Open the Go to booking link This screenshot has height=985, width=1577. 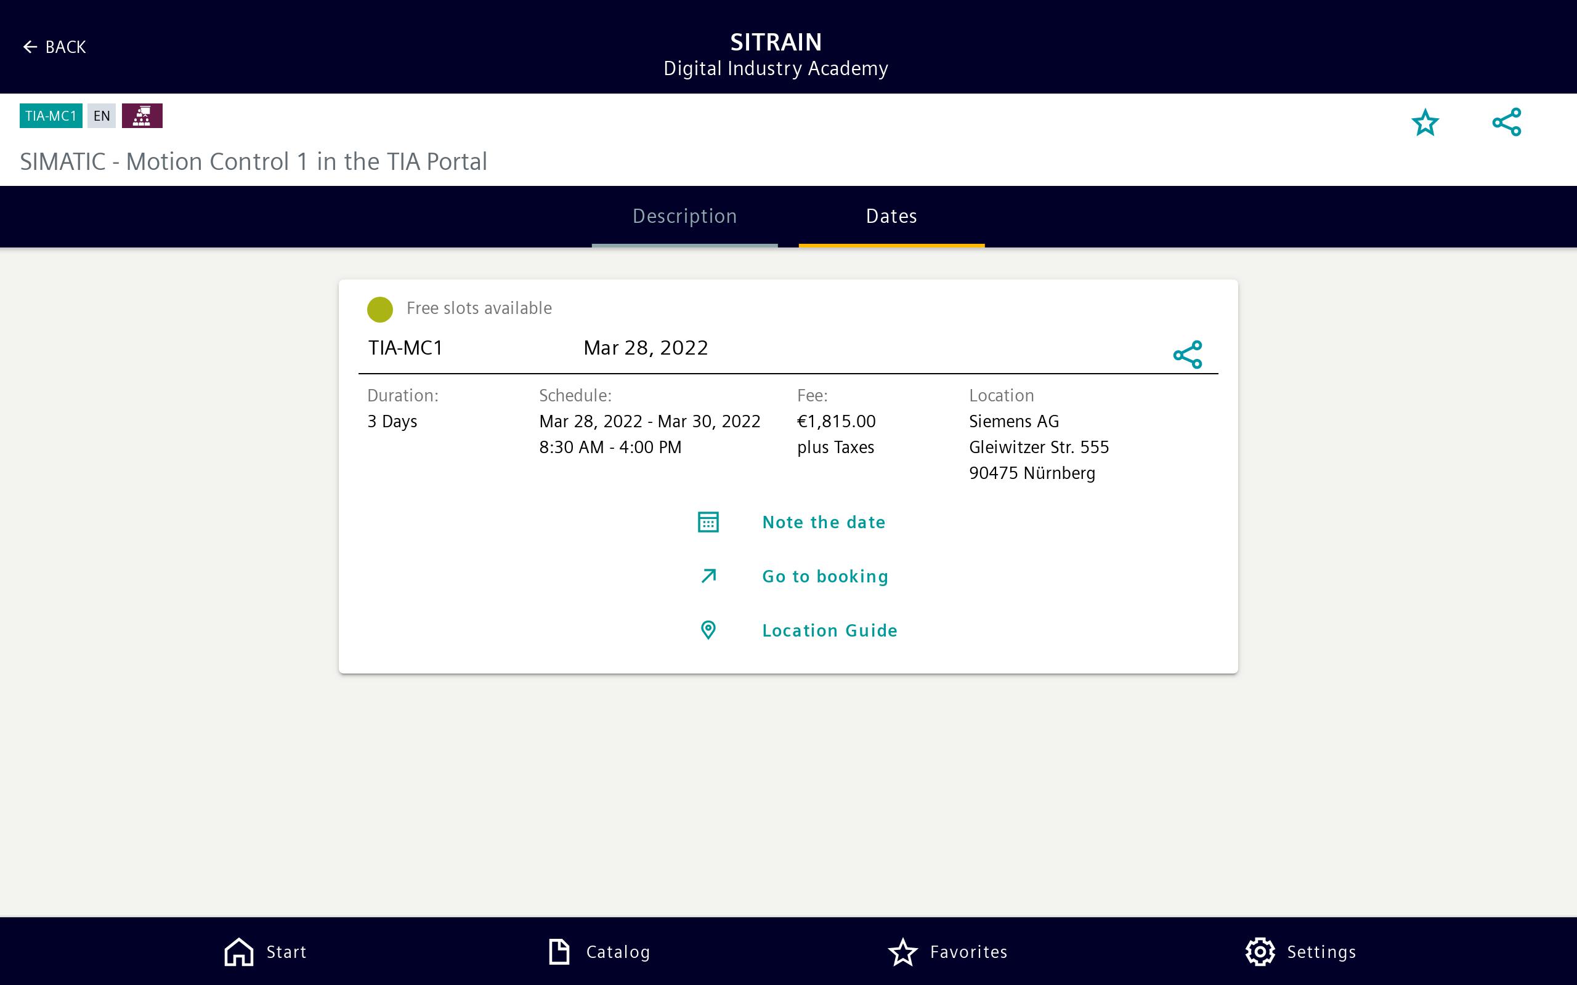click(x=825, y=577)
